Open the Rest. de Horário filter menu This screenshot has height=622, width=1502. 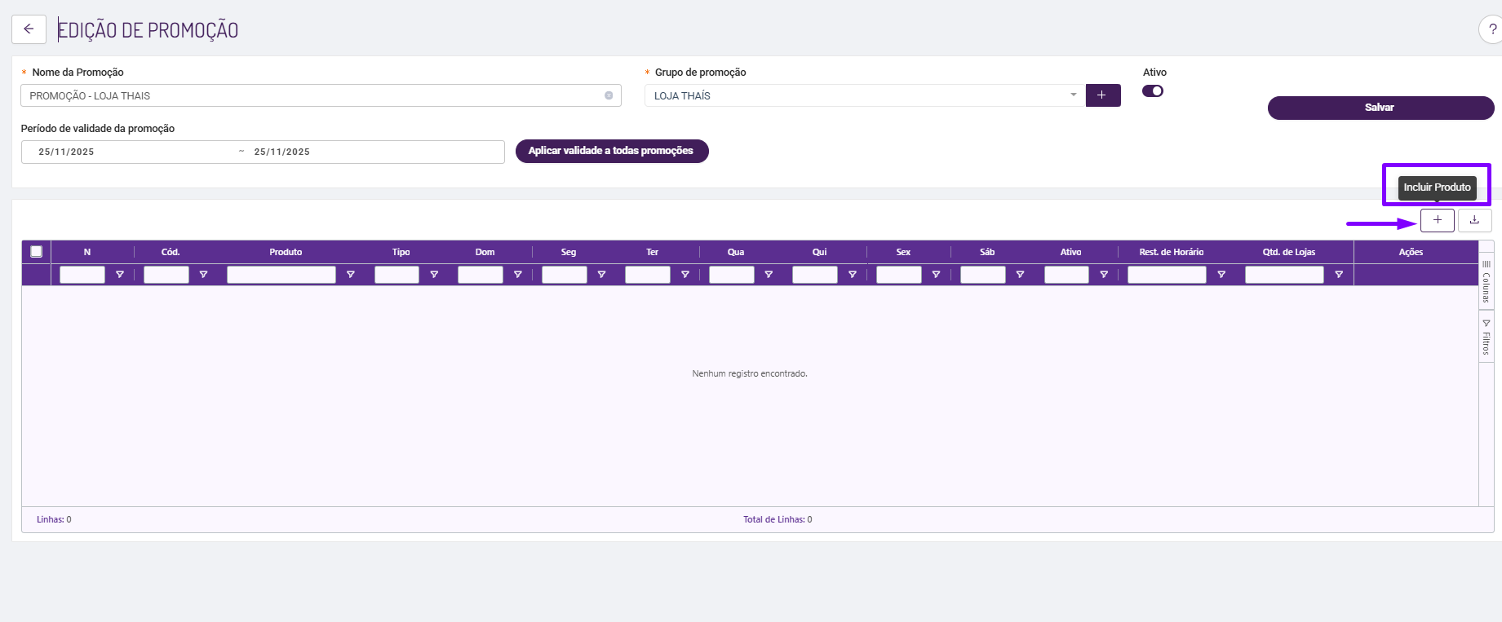[1221, 275]
